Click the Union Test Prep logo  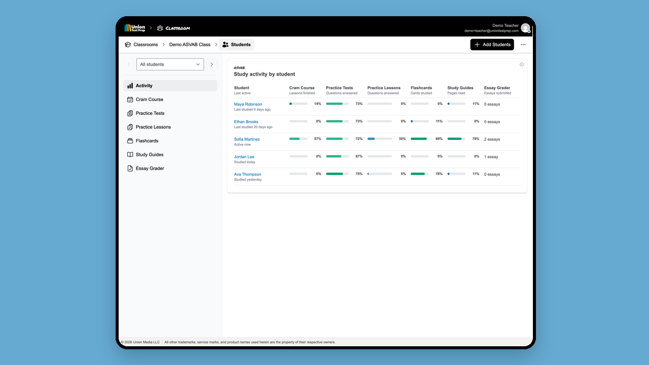[135, 28]
